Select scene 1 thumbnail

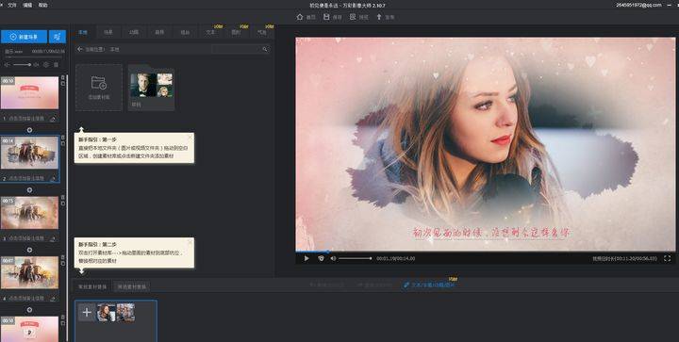[30, 93]
